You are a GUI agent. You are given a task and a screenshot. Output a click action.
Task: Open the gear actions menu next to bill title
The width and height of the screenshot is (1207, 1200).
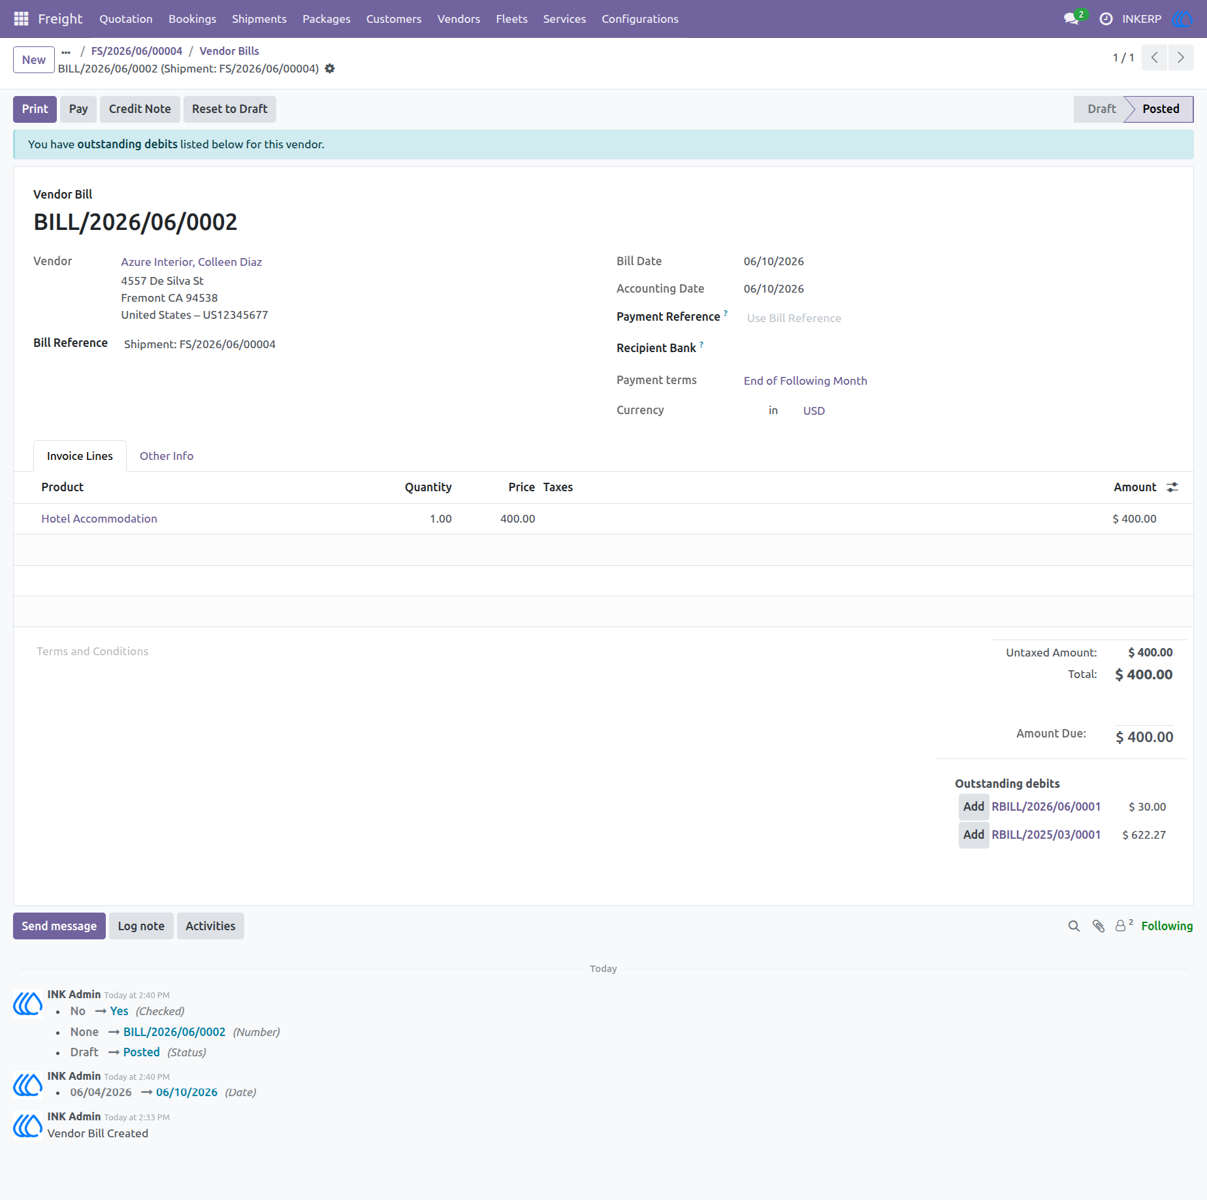330,69
